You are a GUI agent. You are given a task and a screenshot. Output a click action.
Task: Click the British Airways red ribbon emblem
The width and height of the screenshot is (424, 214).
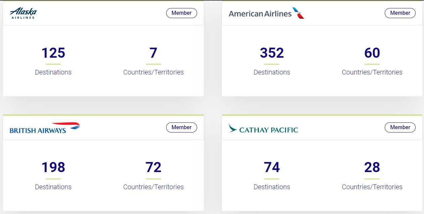point(70,125)
